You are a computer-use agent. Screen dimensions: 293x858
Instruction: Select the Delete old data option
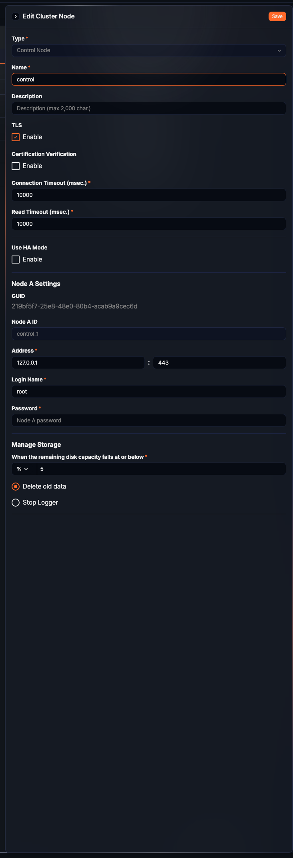(15, 486)
